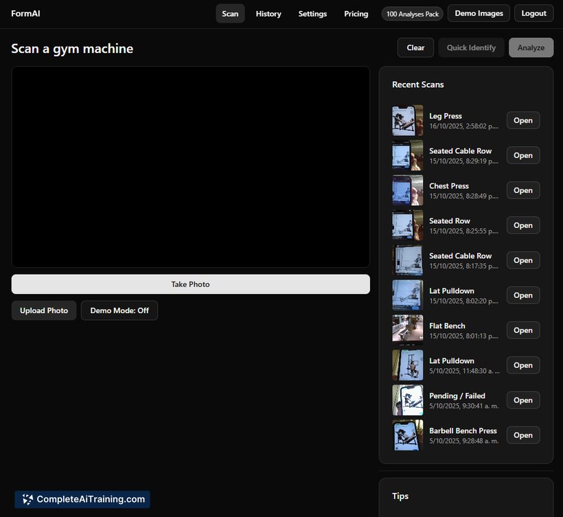Click the CompleteAiTraining.com logo badge
Image resolution: width=563 pixels, height=517 pixels.
[82, 499]
